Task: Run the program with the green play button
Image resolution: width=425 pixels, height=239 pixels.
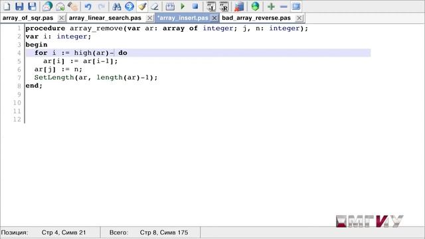Action: point(183,6)
